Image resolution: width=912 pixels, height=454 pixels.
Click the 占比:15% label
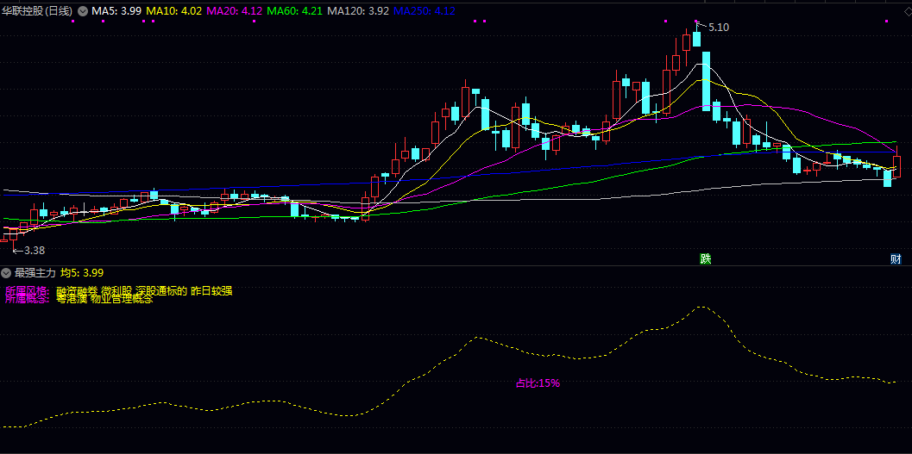538,383
